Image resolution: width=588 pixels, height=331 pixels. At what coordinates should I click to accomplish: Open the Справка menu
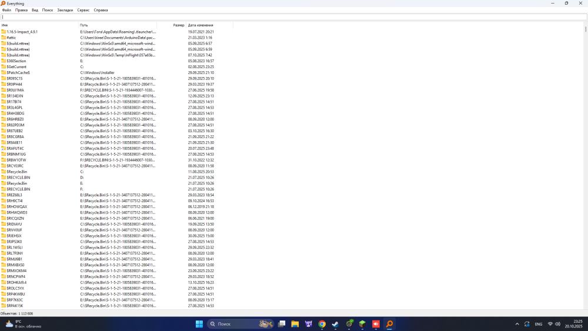coord(101,10)
